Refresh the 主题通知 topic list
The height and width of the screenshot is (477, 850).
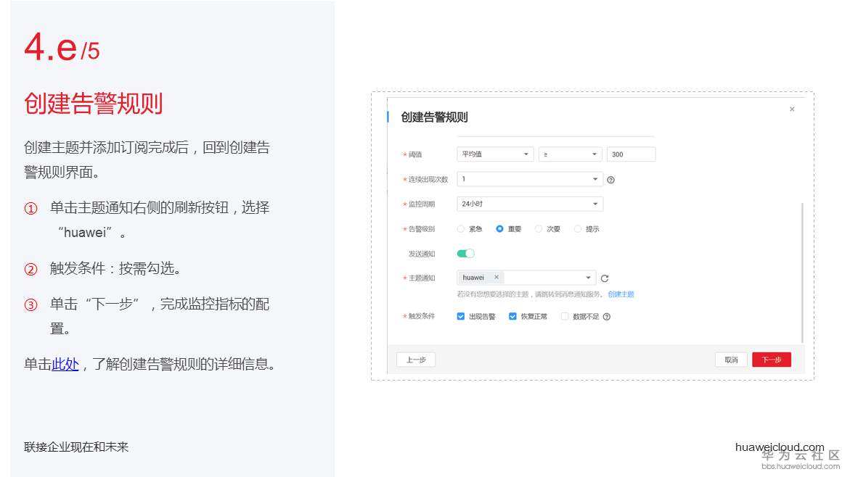(x=604, y=278)
